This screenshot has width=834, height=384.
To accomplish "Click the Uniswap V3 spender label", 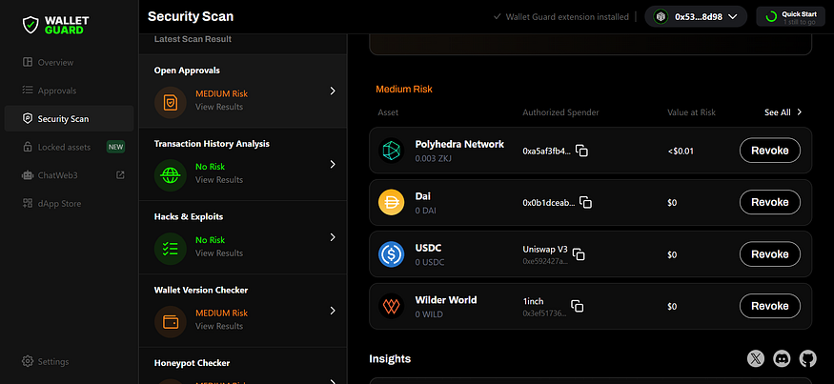I will (x=545, y=249).
